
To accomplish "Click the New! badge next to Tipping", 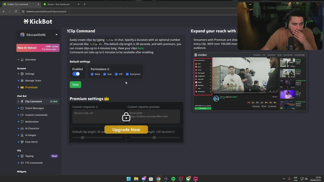I will (54, 156).
